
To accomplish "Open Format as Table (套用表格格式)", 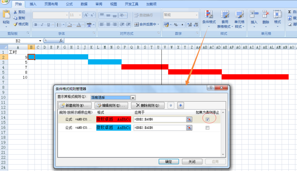I will tap(225, 19).
